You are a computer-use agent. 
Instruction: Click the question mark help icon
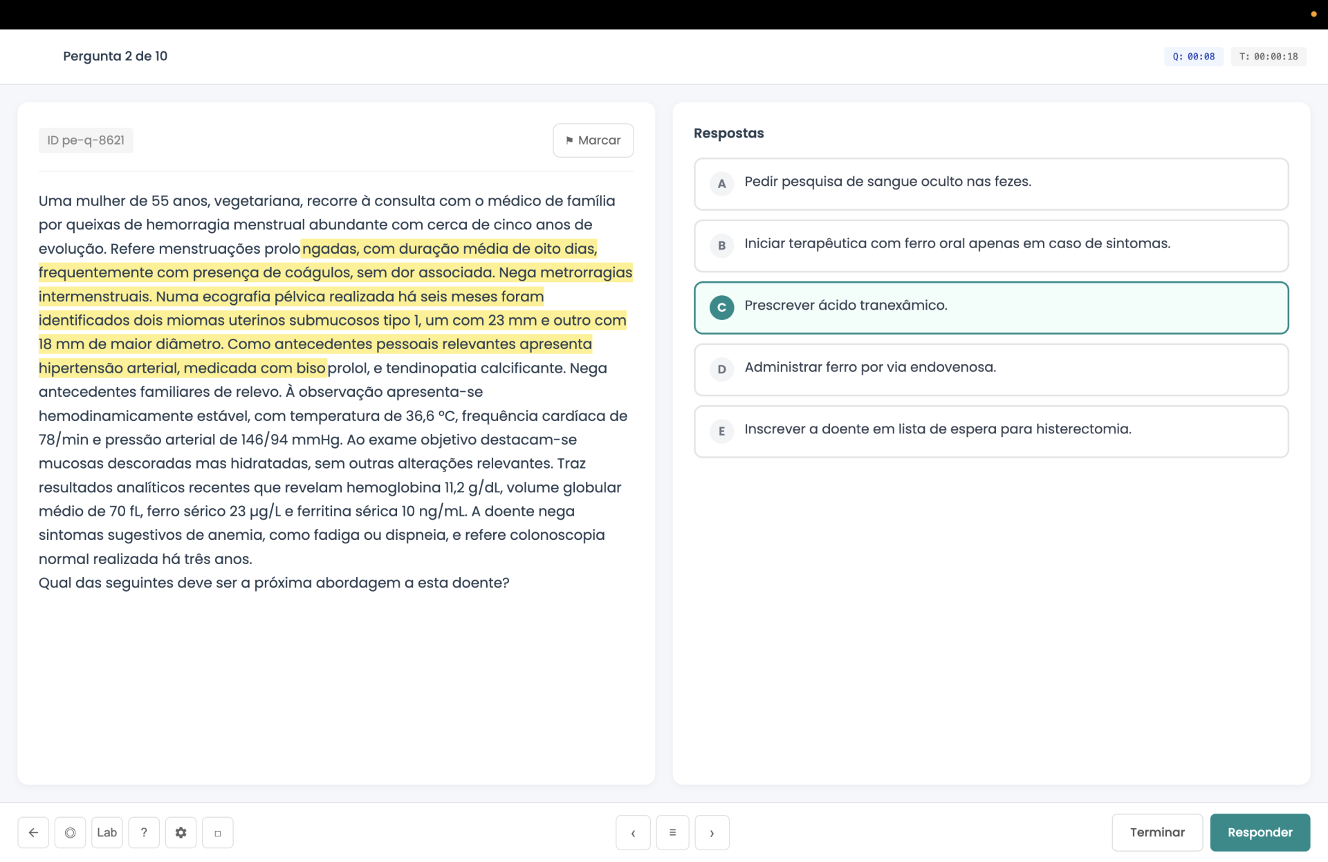point(144,832)
